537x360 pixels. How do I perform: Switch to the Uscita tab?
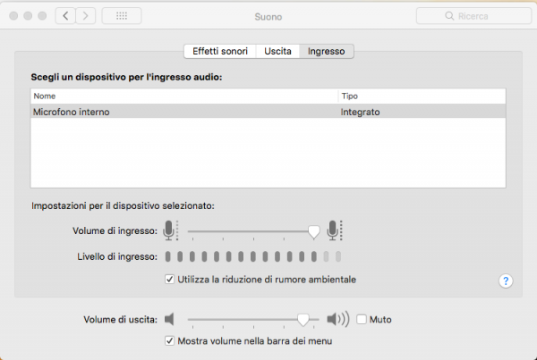tap(277, 52)
